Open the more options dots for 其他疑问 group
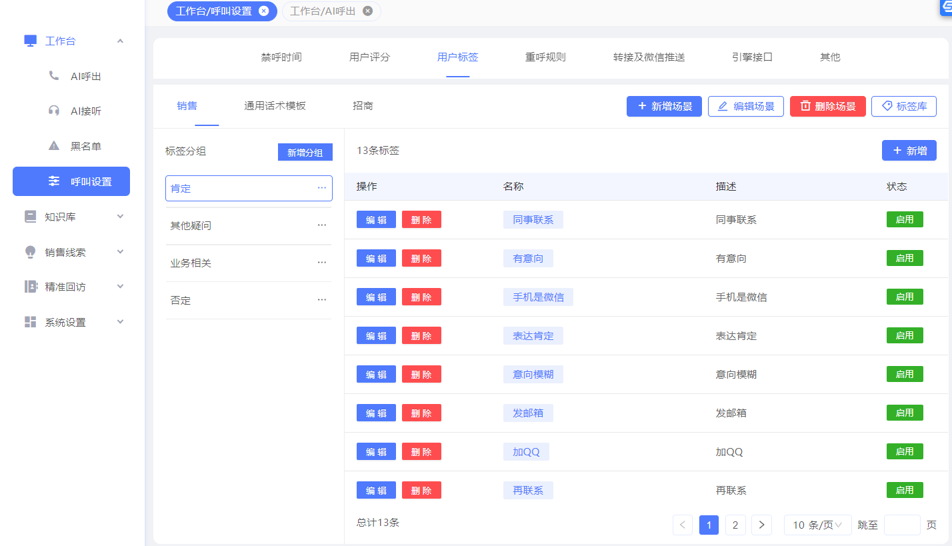952x546 pixels. 322,225
